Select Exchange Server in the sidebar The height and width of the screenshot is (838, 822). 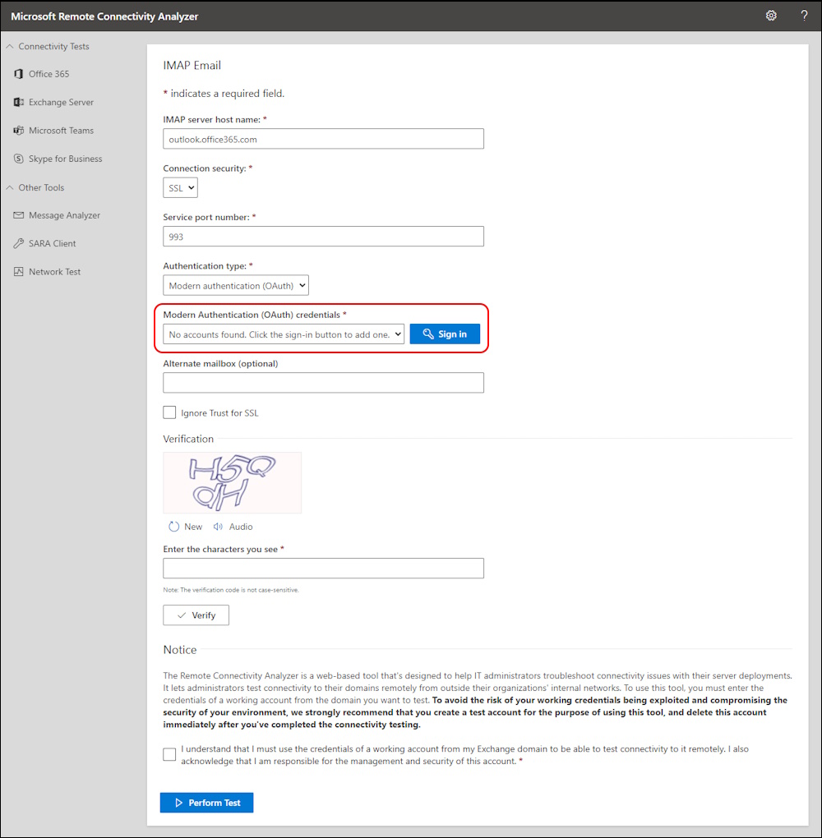tap(61, 102)
